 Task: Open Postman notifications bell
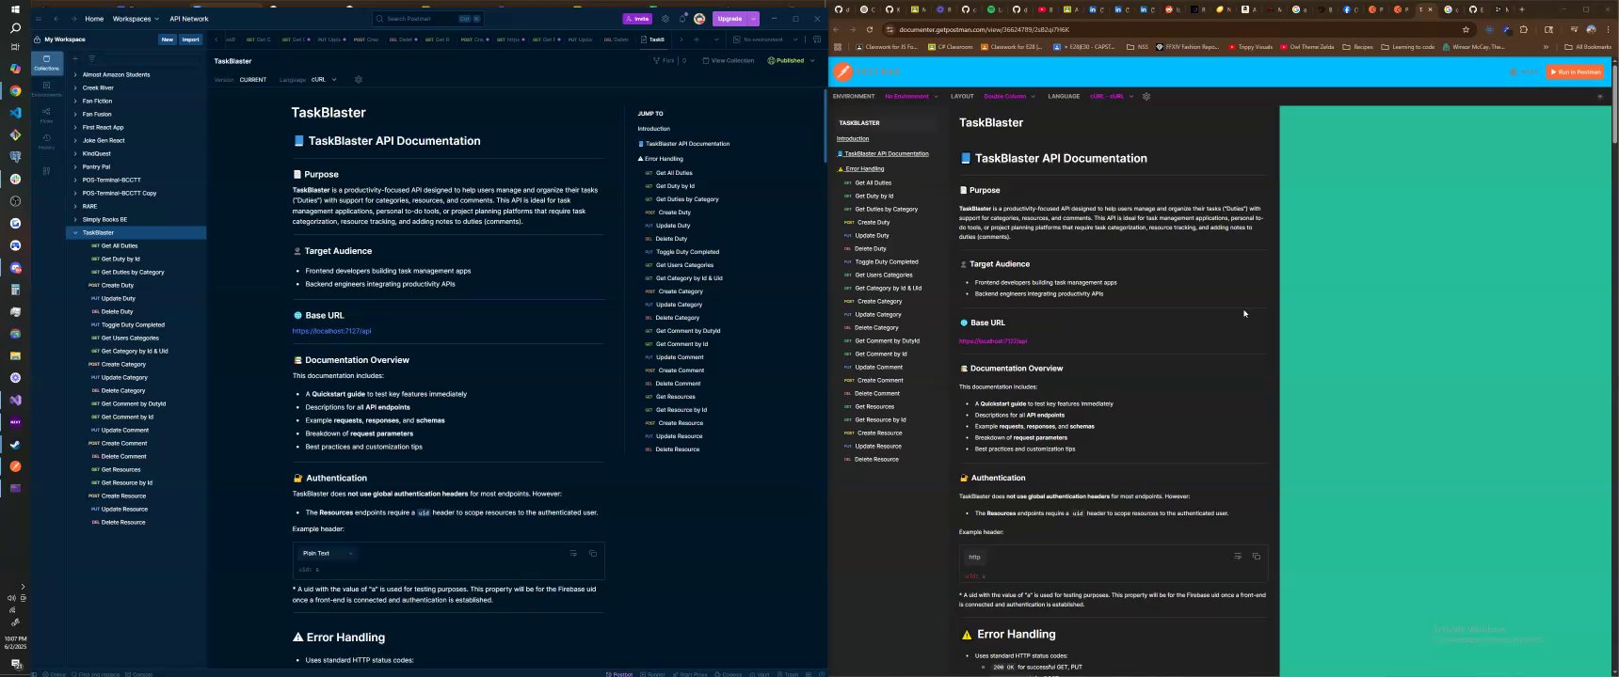point(682,19)
